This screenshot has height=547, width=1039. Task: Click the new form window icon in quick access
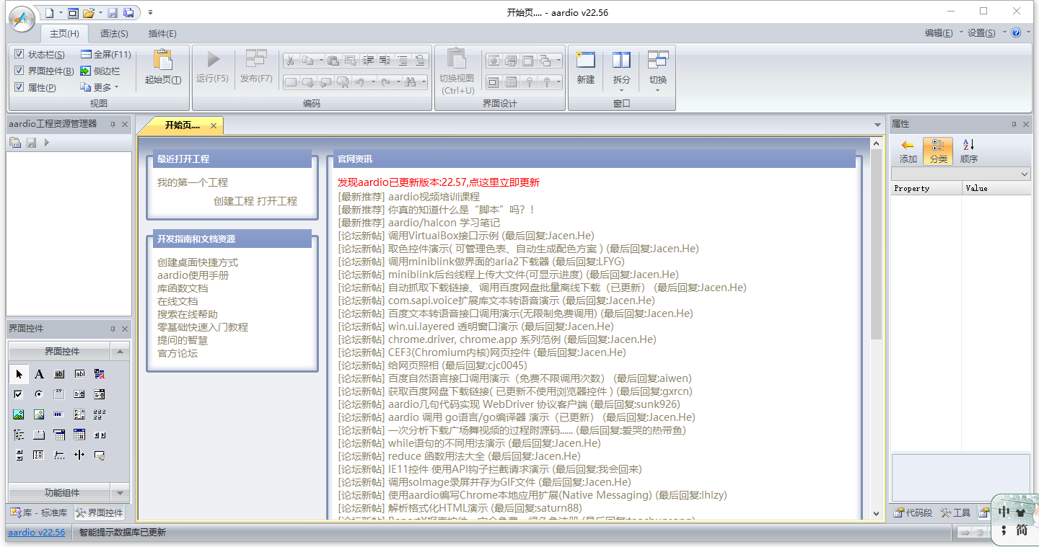[73, 12]
